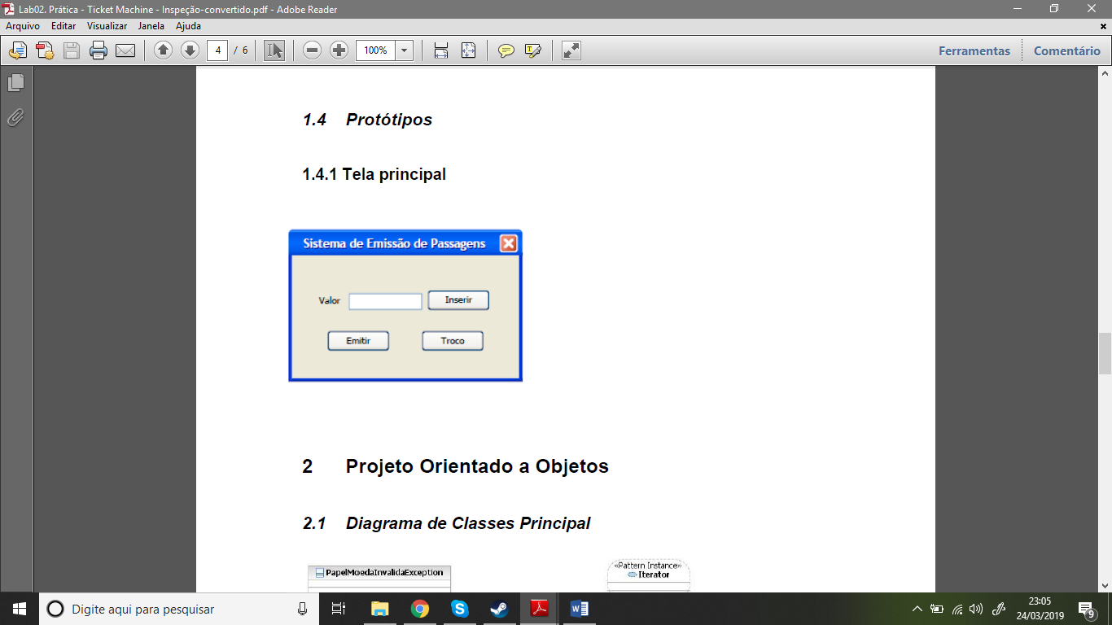Screen dimensions: 1112x625
Task: Select the highlight text tool
Action: coord(533,50)
